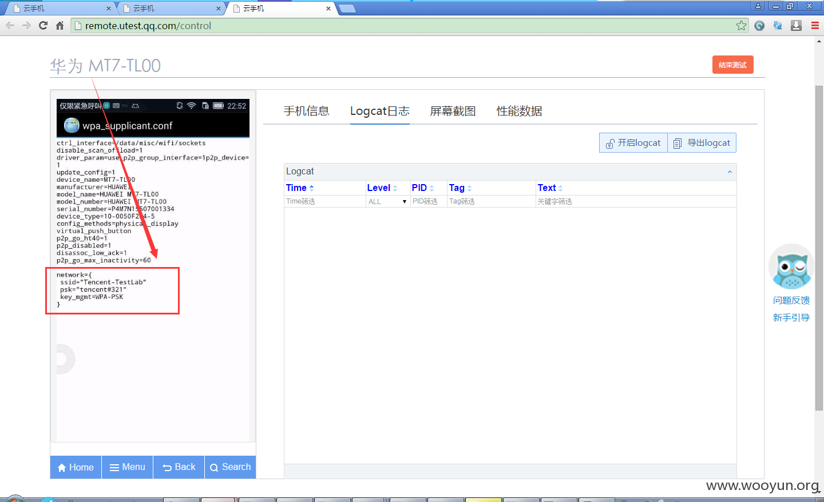The image size is (824, 502).
Task: Bookmark this page with the star icon
Action: (x=741, y=25)
